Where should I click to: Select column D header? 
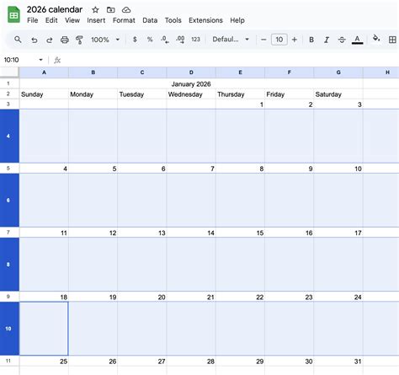191,72
